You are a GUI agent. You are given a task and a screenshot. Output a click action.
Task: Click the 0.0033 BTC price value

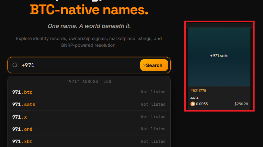tap(202, 104)
